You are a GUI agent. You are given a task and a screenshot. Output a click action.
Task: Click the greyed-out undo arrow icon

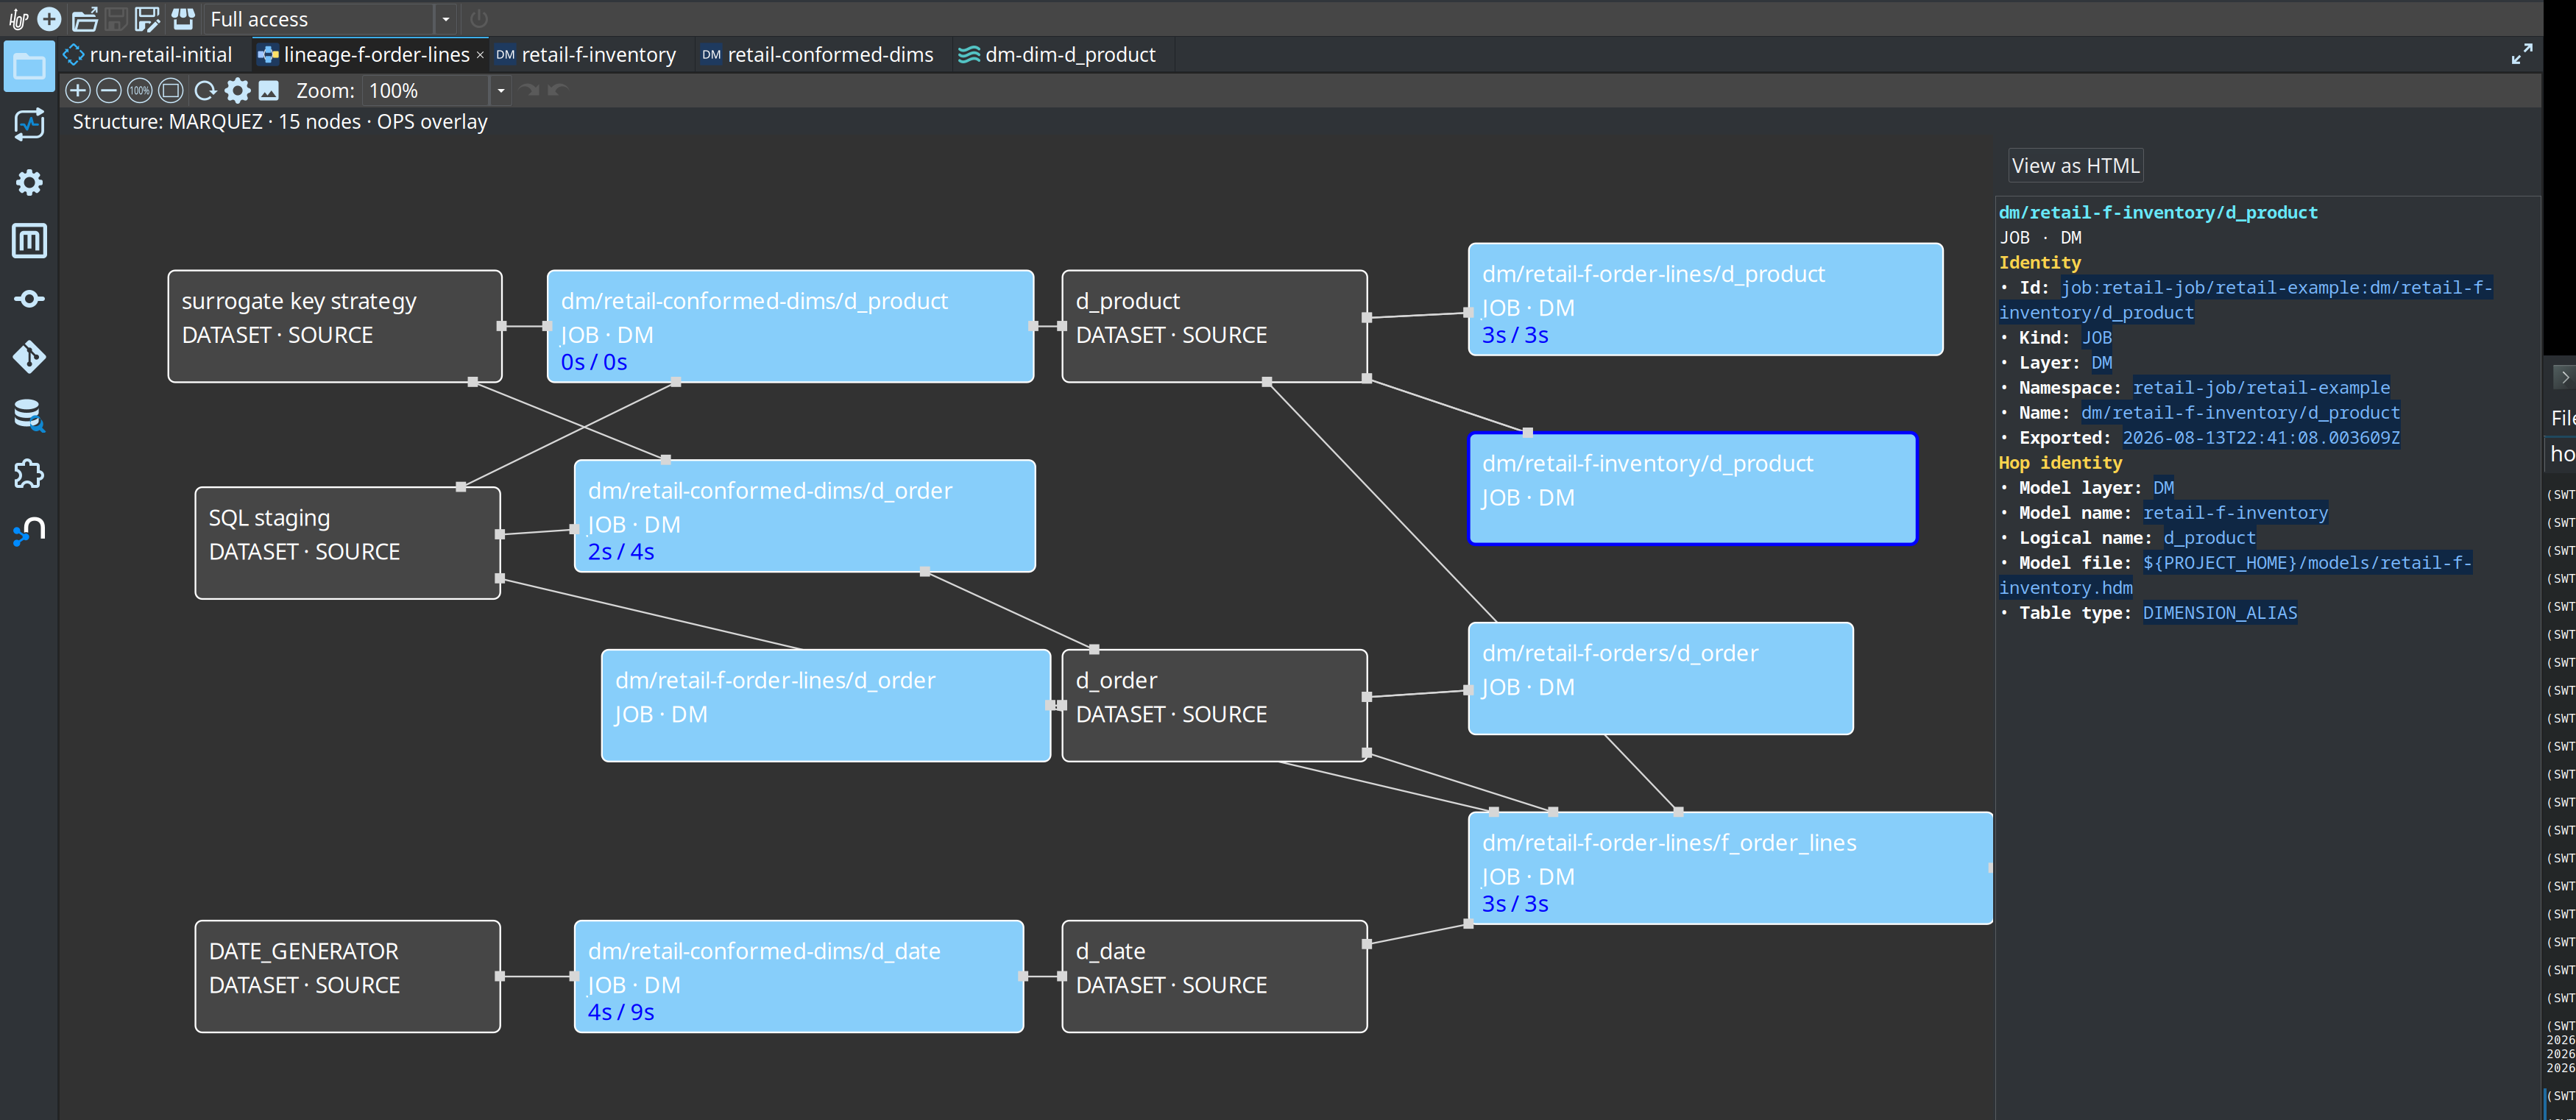click(558, 90)
